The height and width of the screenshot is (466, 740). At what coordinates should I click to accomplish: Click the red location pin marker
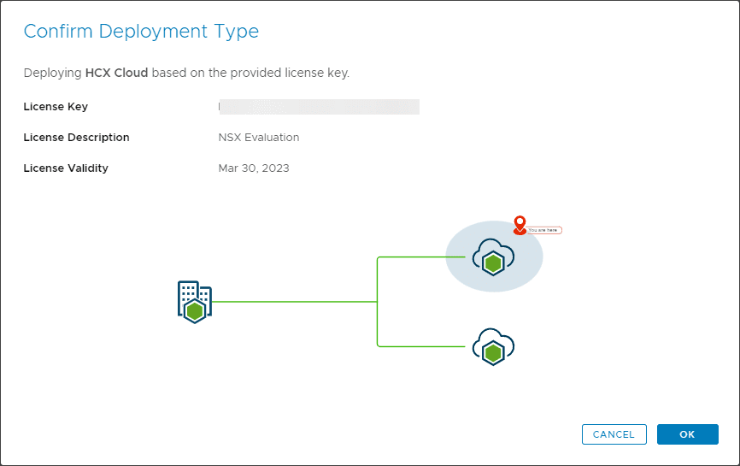point(520,225)
